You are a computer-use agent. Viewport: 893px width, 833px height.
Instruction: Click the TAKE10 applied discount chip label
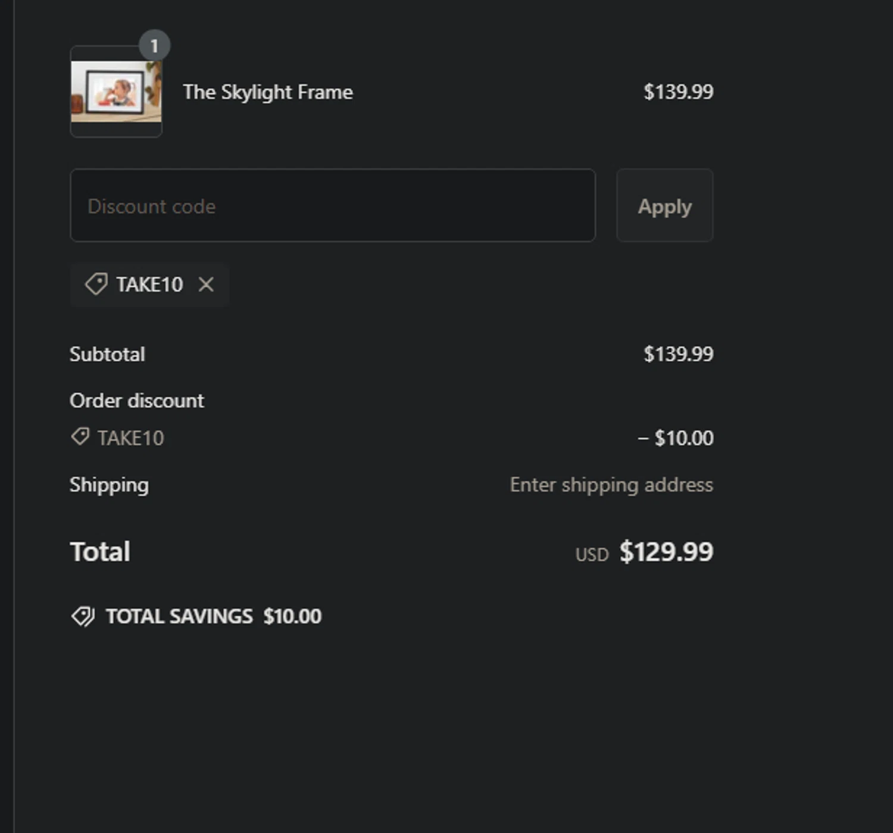click(149, 284)
